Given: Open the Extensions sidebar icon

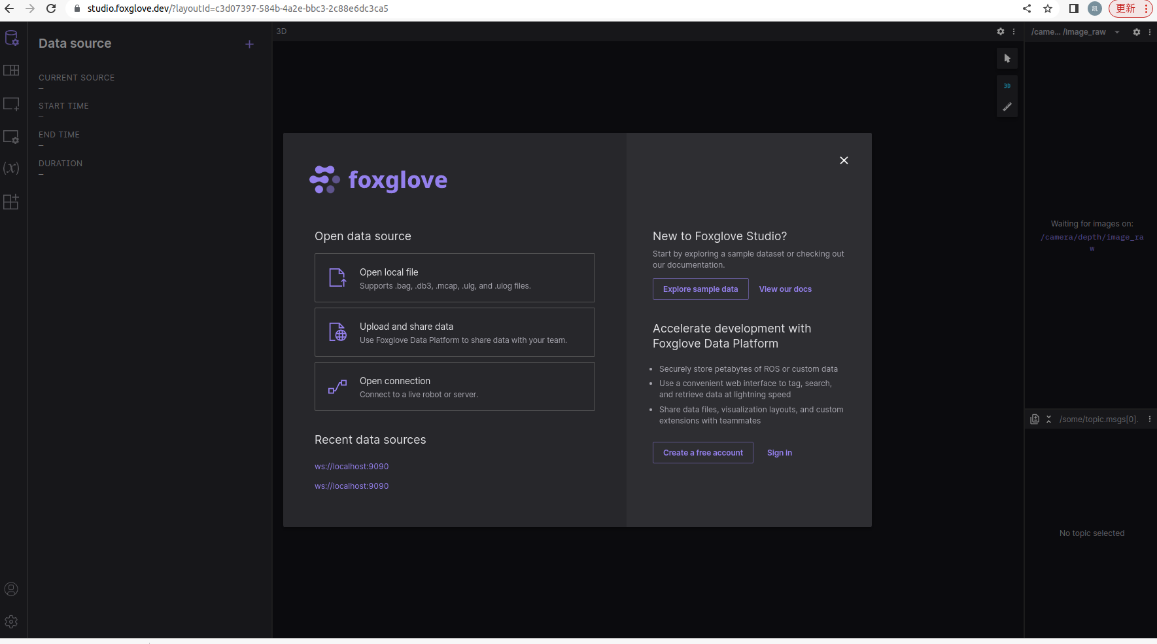Looking at the screenshot, I should (x=11, y=202).
